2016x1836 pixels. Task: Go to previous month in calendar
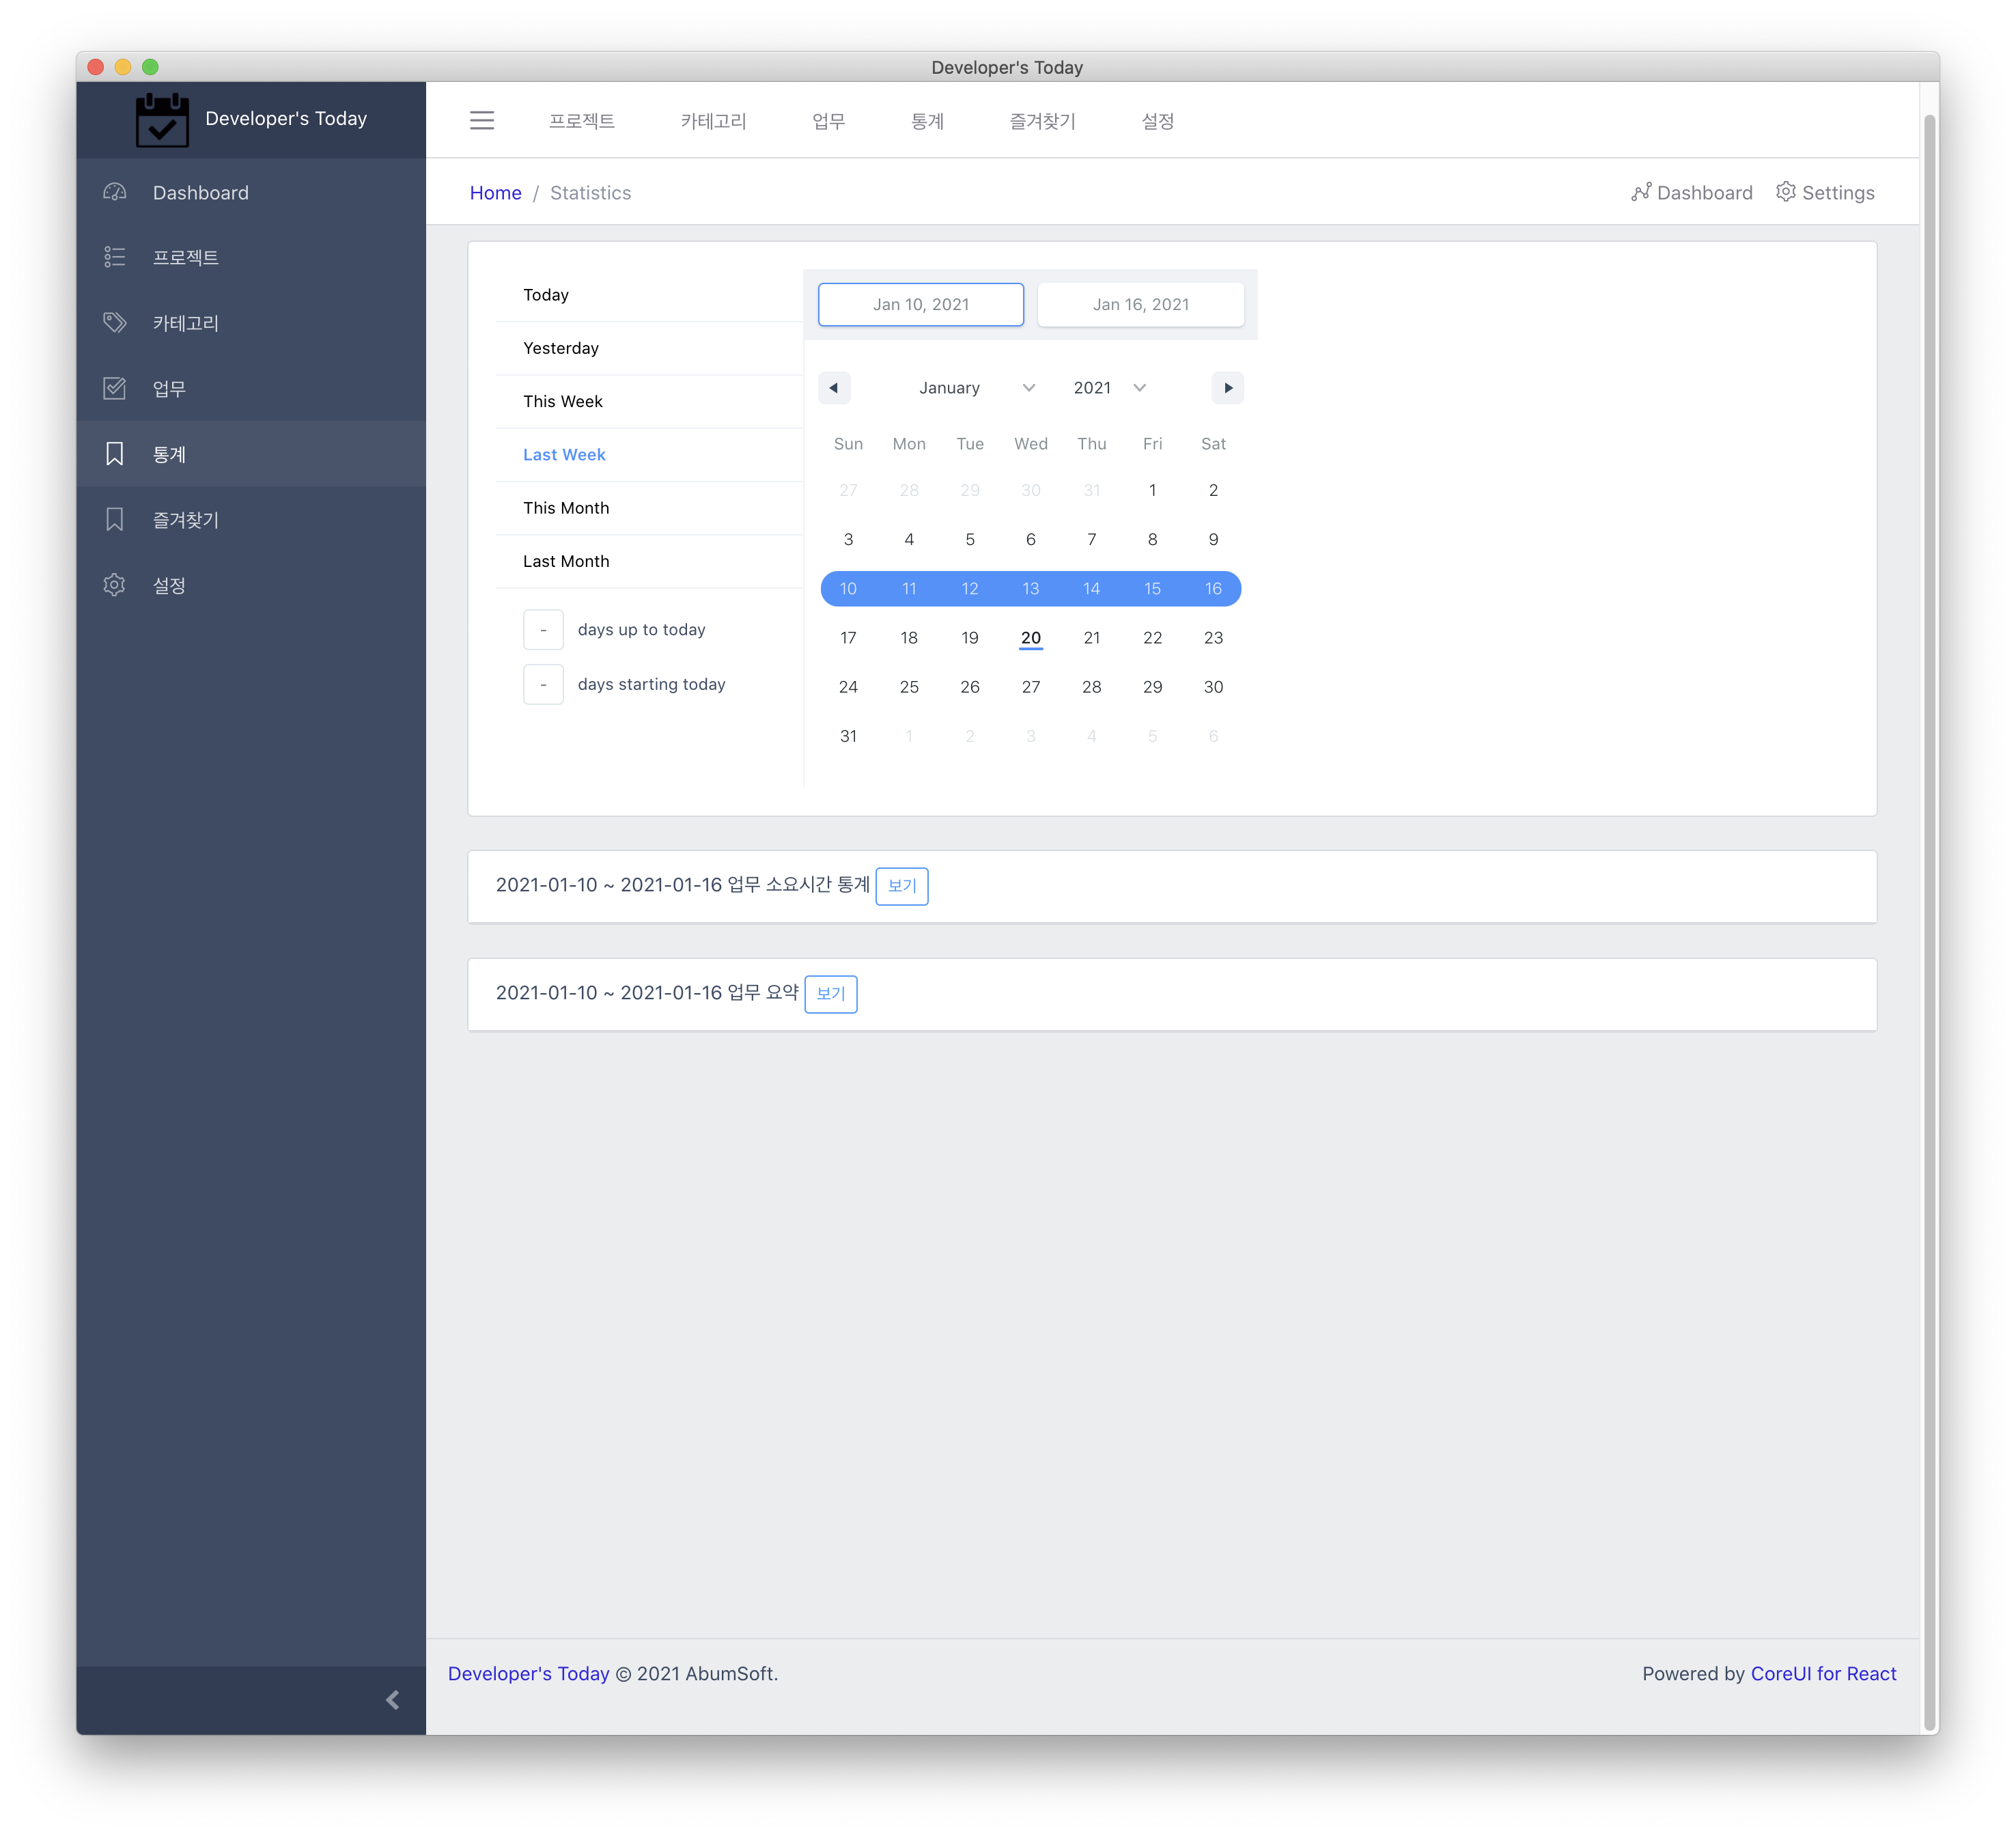[x=834, y=388]
